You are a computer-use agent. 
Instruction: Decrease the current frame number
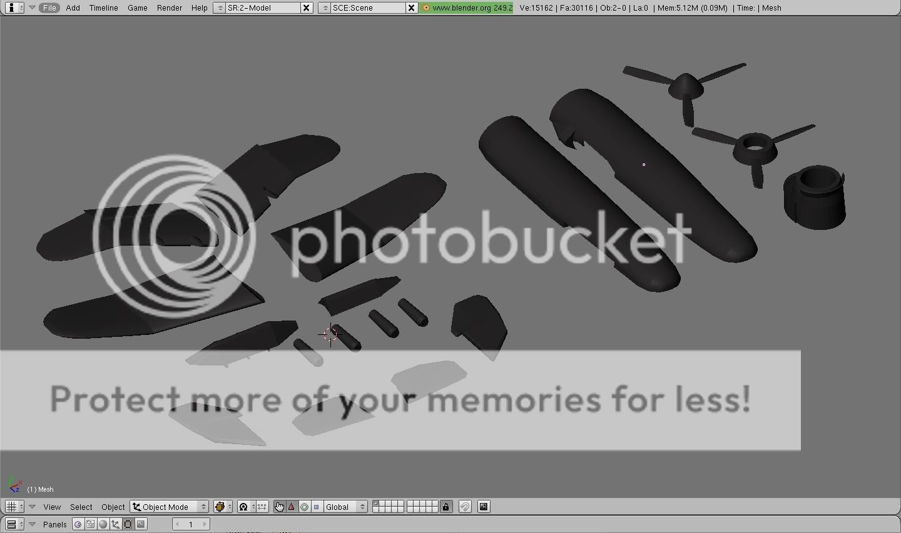(177, 524)
